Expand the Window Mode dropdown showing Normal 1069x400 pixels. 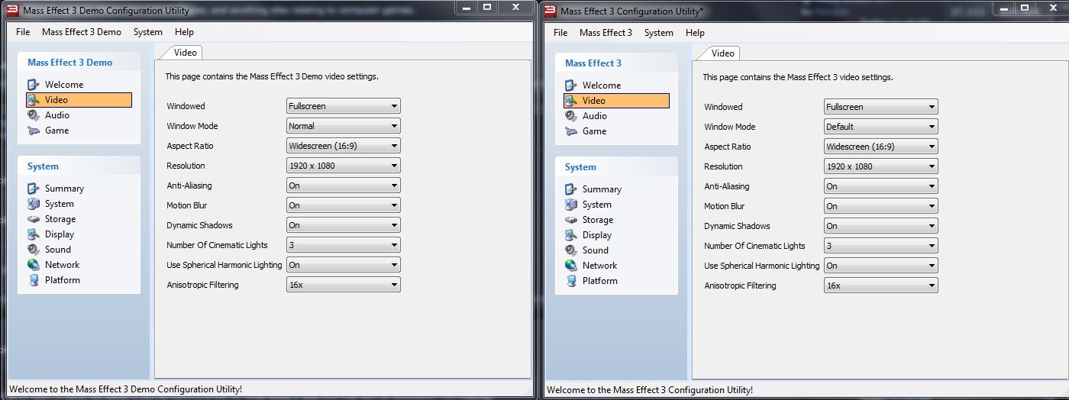[344, 126]
